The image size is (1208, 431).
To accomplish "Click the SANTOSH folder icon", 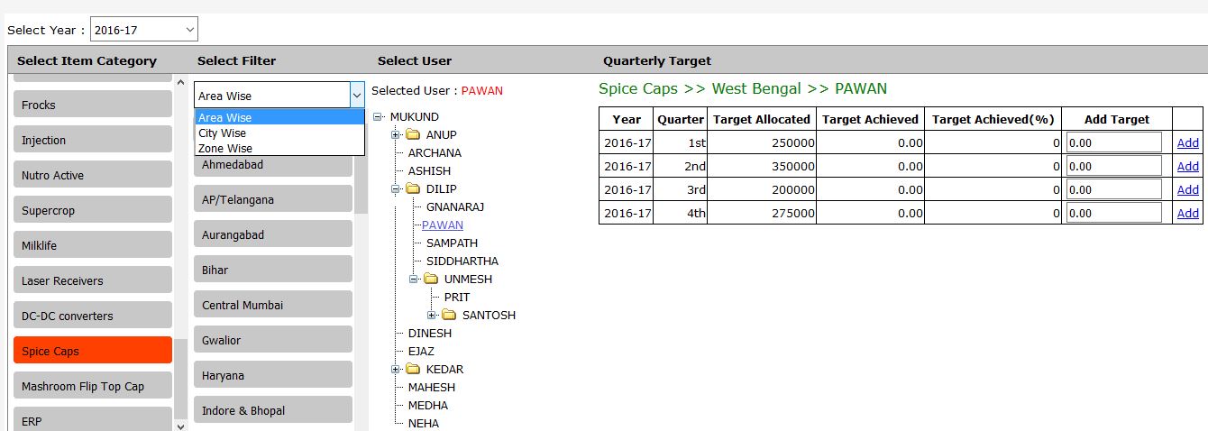I will click(x=449, y=316).
